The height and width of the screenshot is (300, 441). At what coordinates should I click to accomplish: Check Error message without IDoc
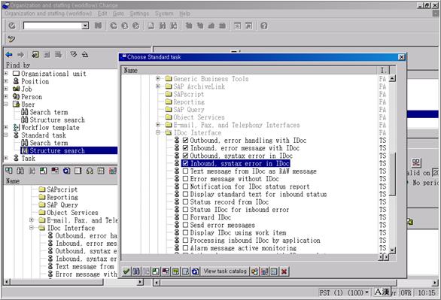click(x=185, y=179)
